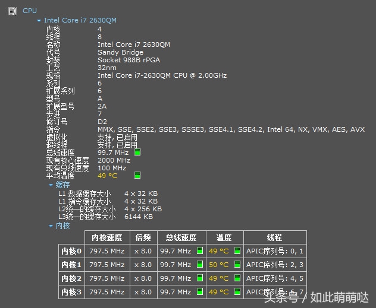Image resolution: width=376 pixels, height=308 pixels.
Task: Click APIC序列号: 0, 1 cell
Action: (x=275, y=251)
